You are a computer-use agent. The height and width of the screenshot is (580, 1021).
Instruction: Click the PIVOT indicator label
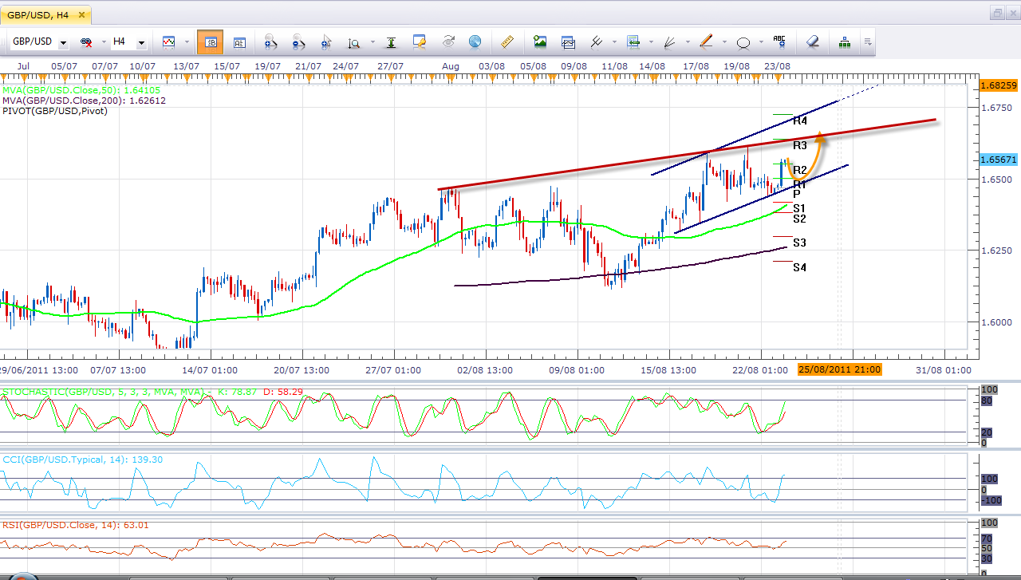(54, 111)
